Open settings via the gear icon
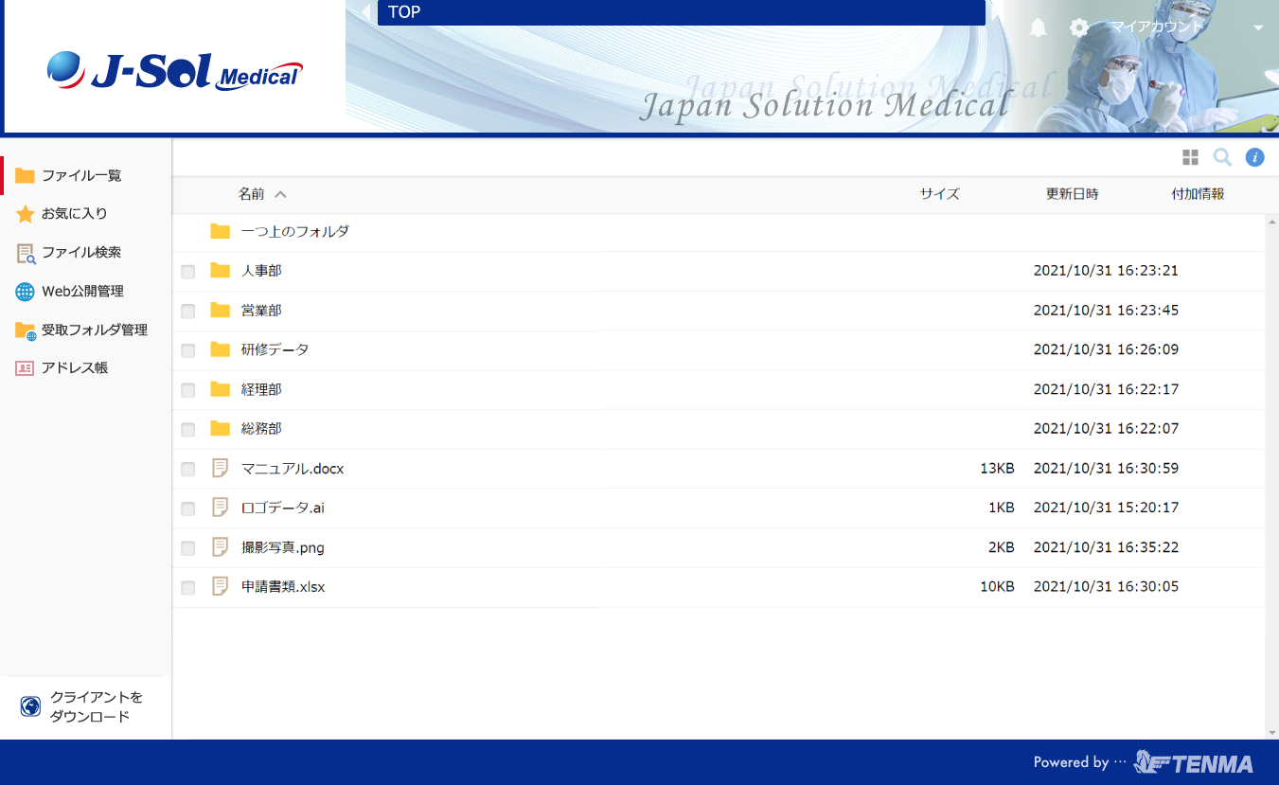1279x785 pixels. pyautogui.click(x=1078, y=27)
